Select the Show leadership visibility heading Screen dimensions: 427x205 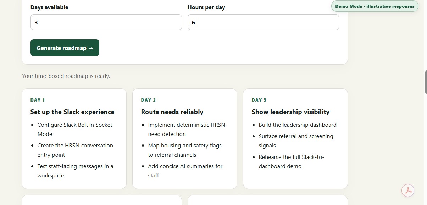tap(290, 112)
